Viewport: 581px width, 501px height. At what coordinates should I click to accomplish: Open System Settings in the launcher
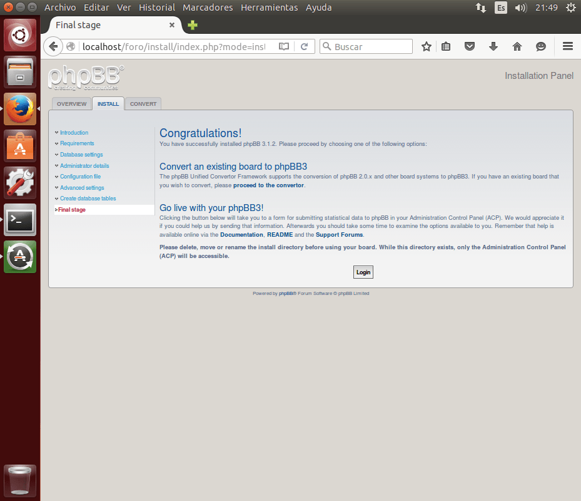tap(20, 183)
